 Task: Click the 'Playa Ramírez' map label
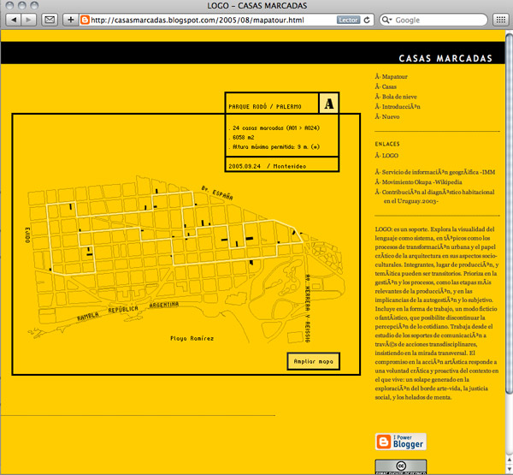pyautogui.click(x=192, y=338)
